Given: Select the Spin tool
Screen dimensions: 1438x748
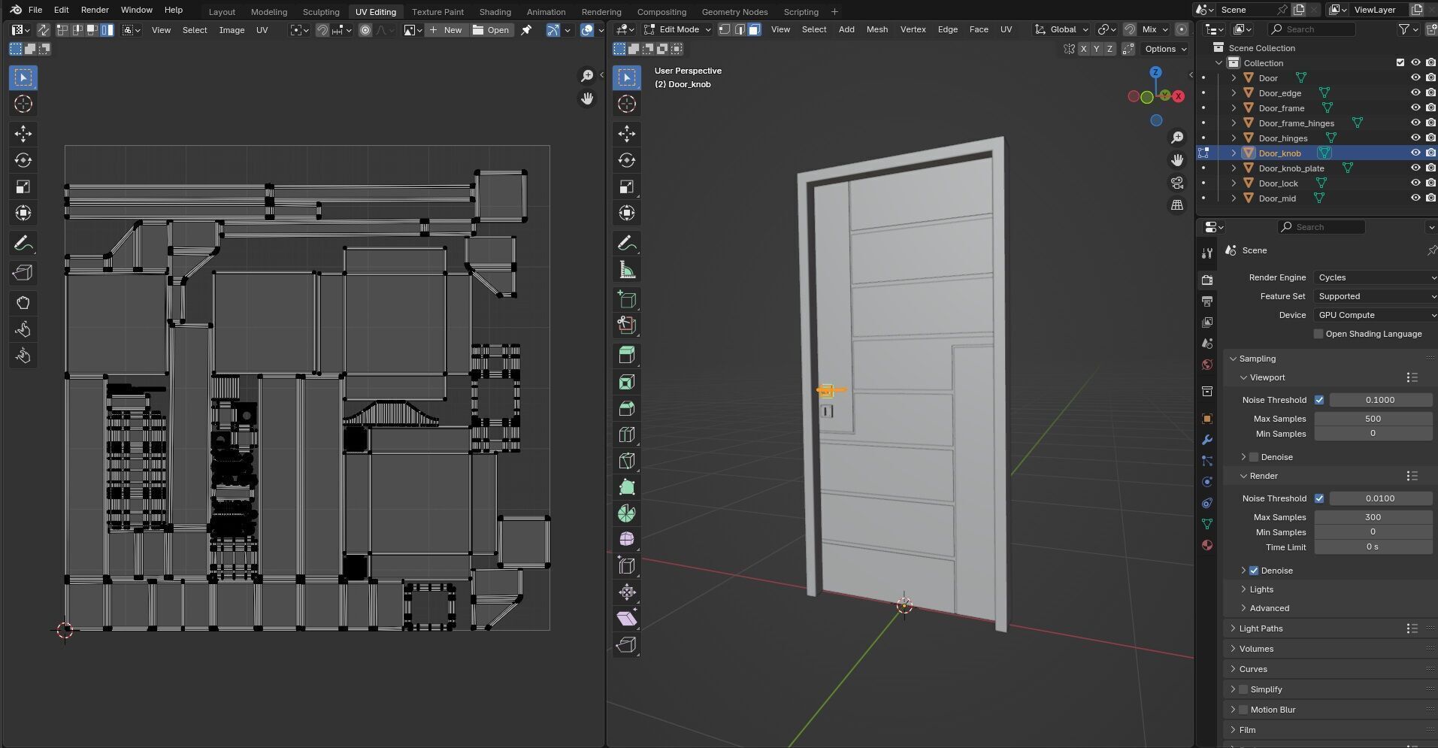Looking at the screenshot, I should pos(627,513).
